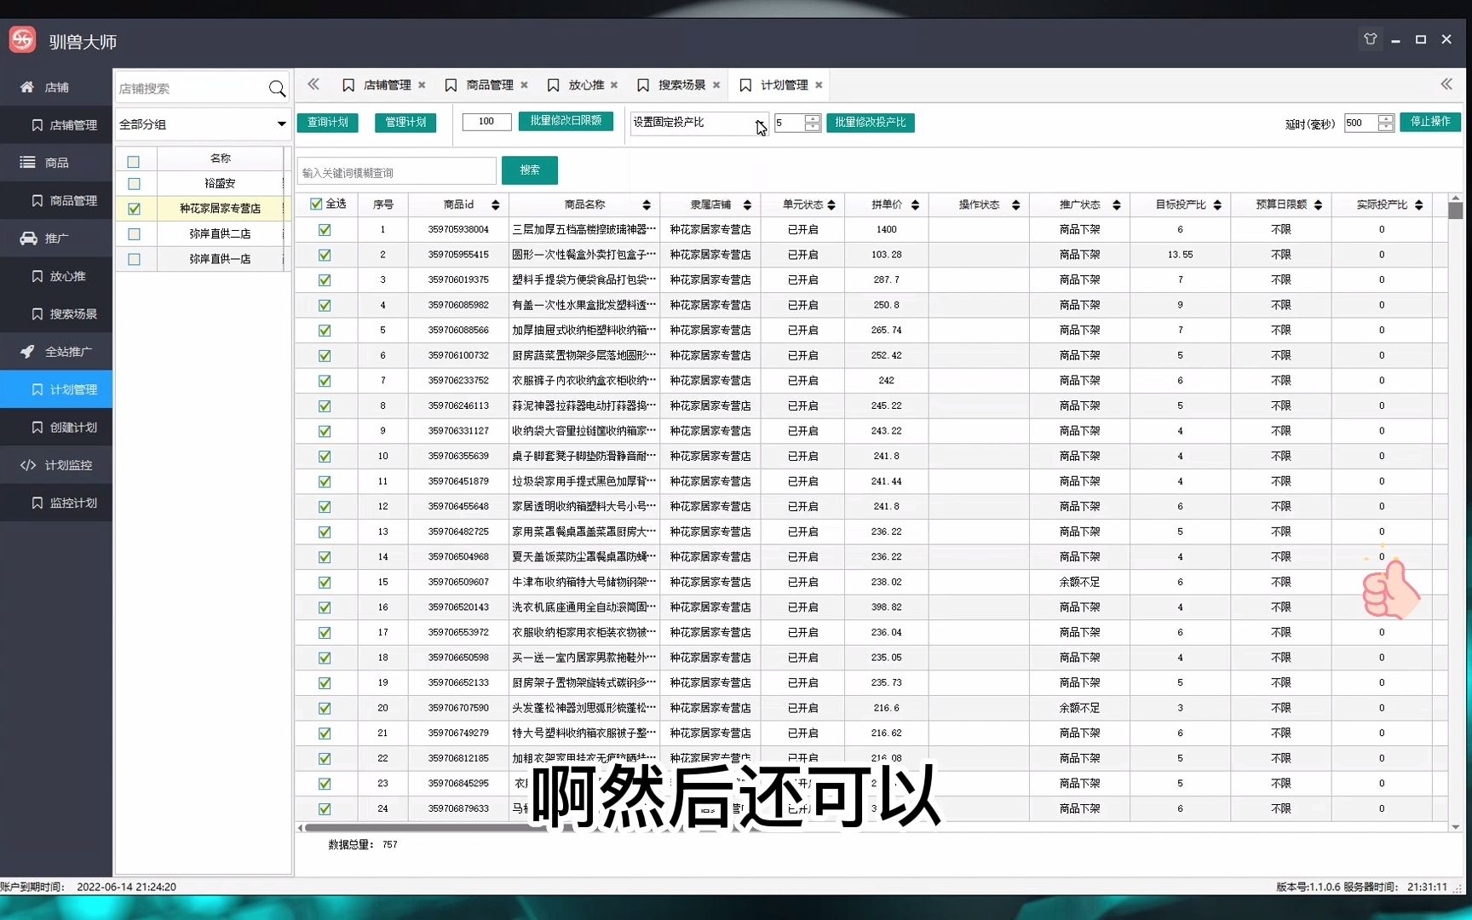This screenshot has width=1472, height=920.
Task: Increase the 投产比 value with the stepper
Action: (811, 119)
